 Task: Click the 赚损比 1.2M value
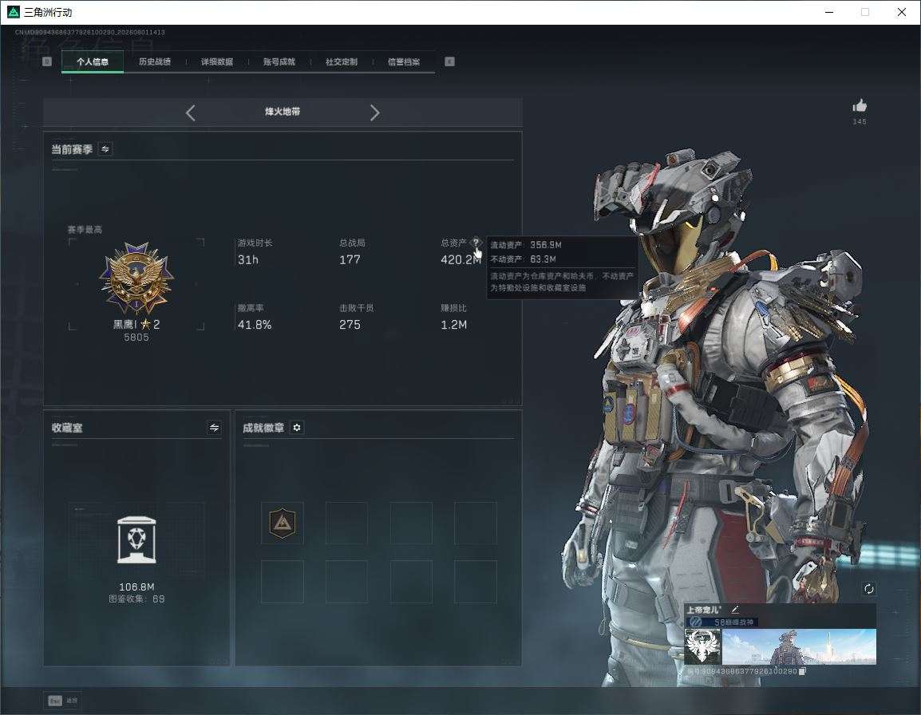click(x=453, y=325)
